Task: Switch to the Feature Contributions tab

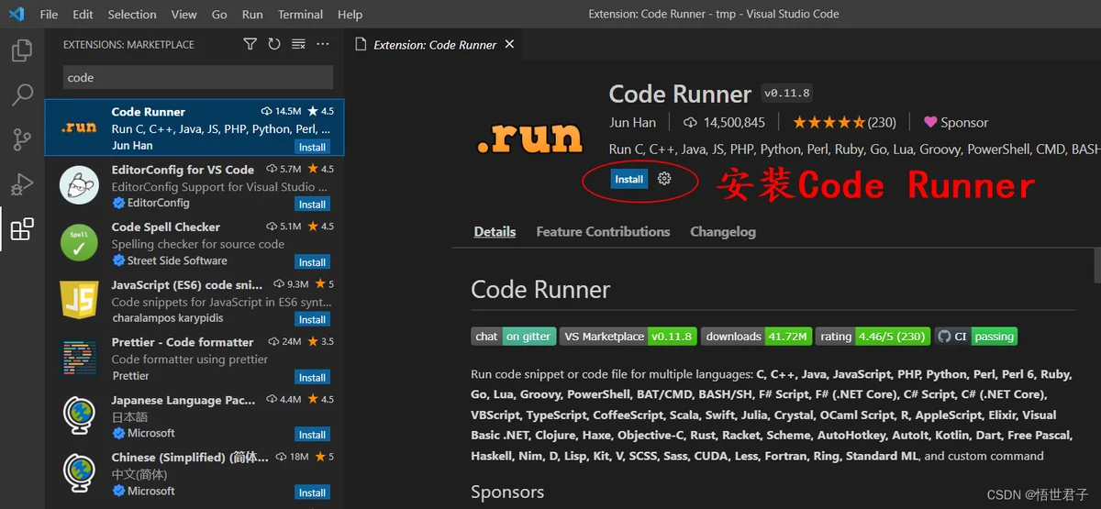Action: (x=603, y=232)
